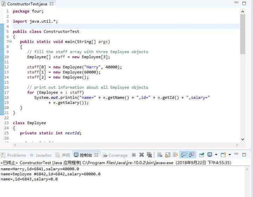The width and height of the screenshot is (253, 197).
Task: Click the 'package four;' line
Action: coord(28,11)
